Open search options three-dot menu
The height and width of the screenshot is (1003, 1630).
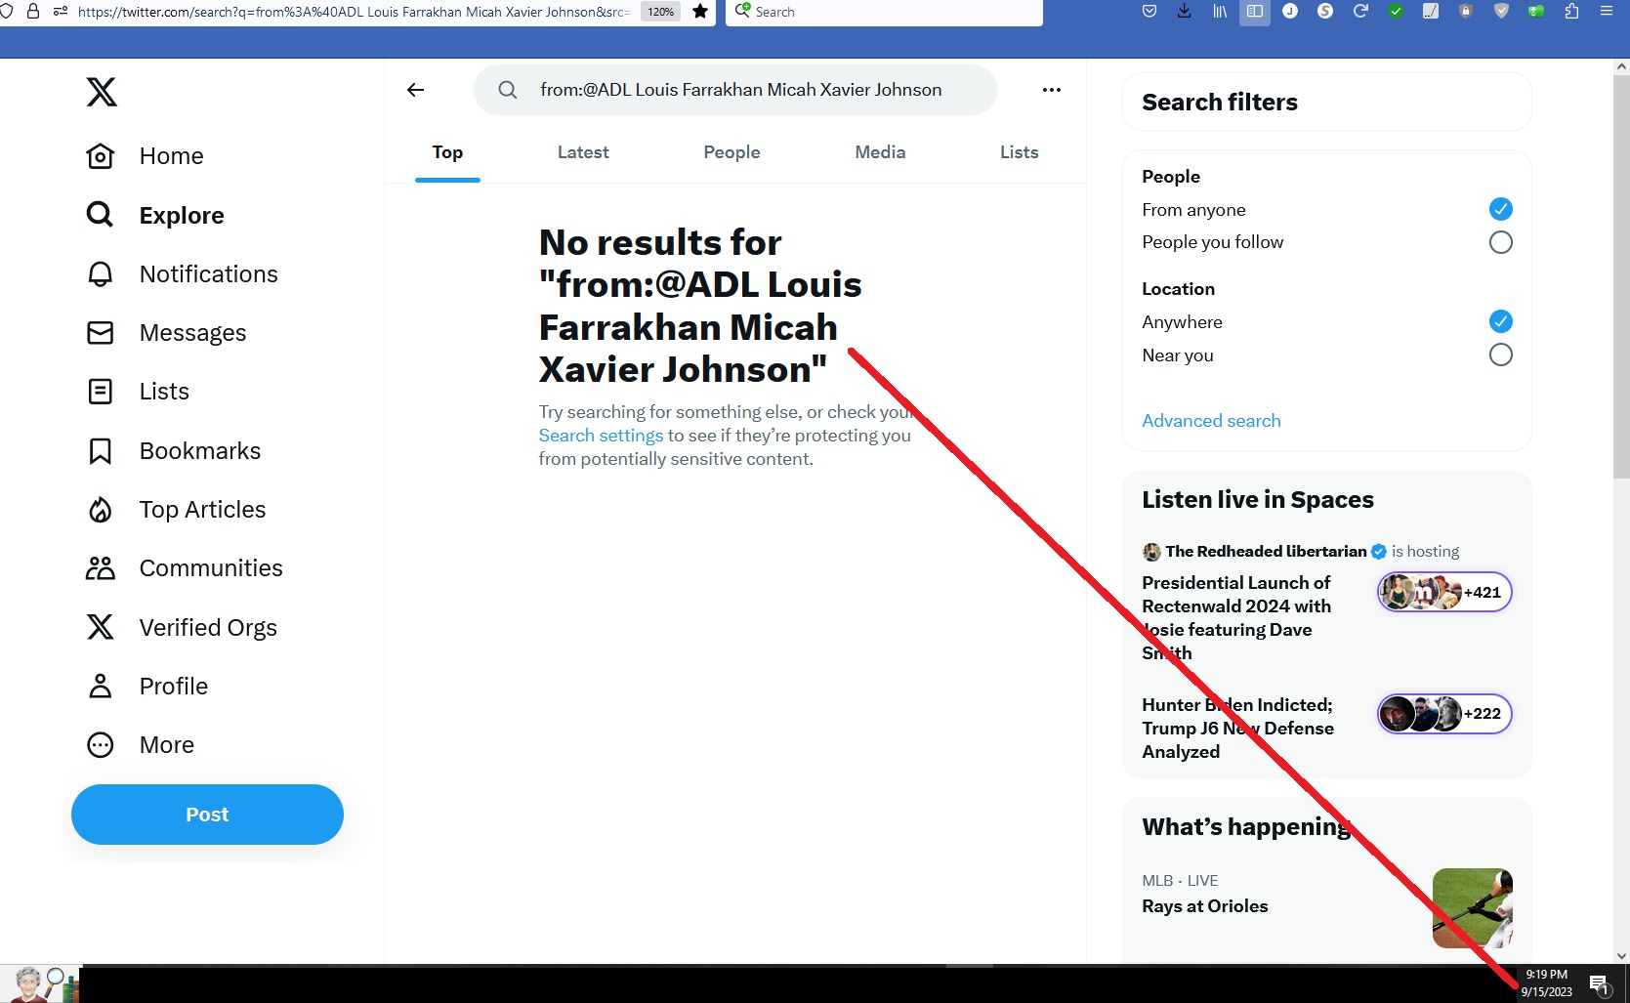[x=1051, y=90]
